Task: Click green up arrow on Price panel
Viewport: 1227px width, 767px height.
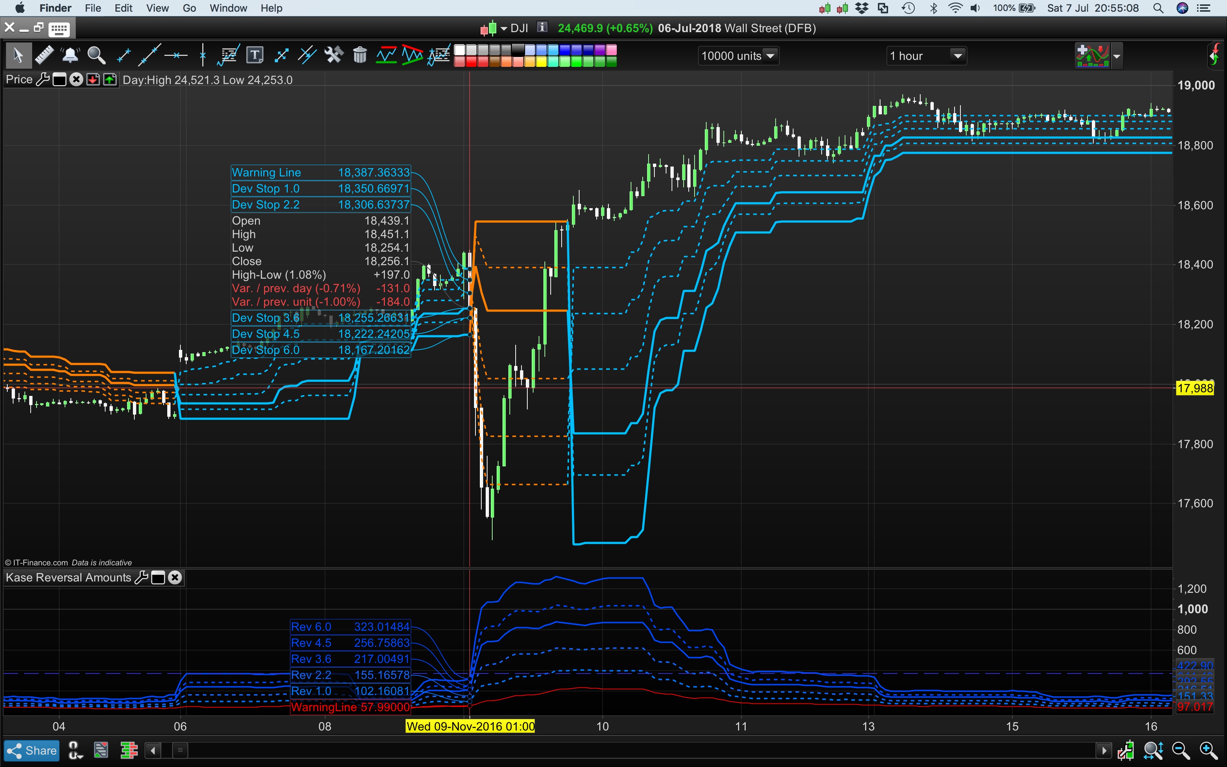Action: pyautogui.click(x=110, y=80)
